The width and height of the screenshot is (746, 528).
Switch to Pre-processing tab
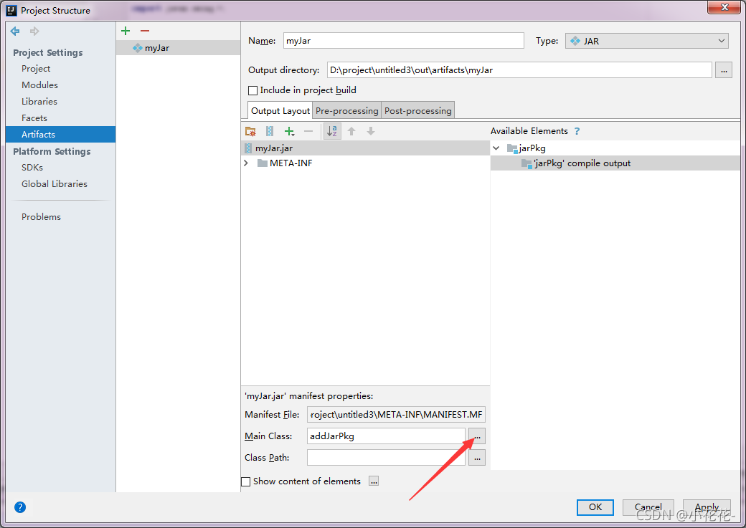(347, 111)
